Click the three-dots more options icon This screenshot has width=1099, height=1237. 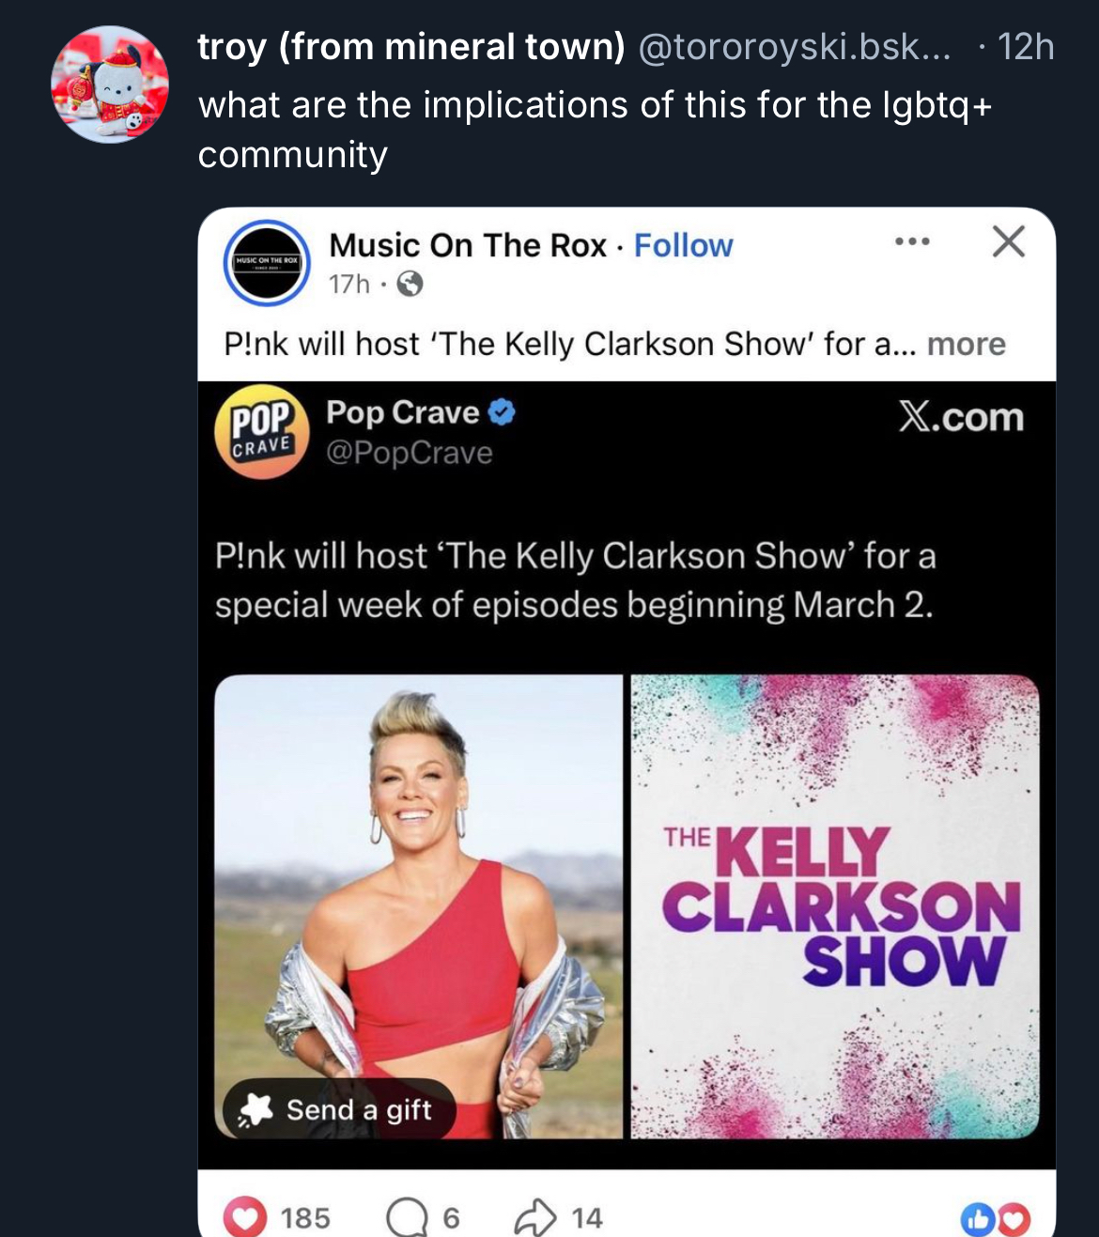pos(912,242)
